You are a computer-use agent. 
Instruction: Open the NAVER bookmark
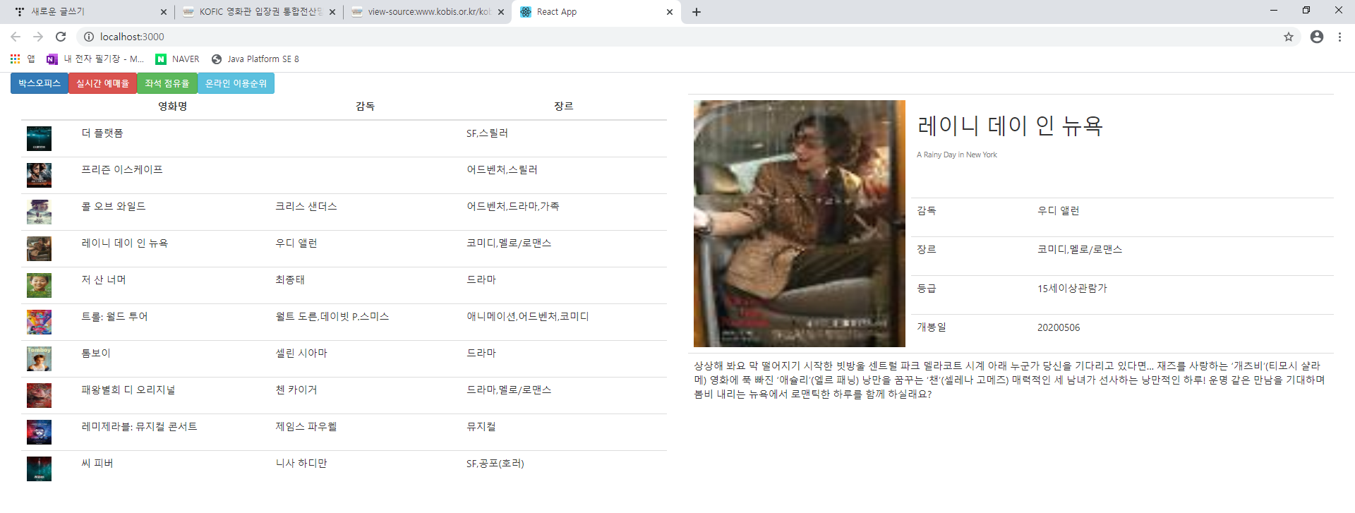pos(178,59)
